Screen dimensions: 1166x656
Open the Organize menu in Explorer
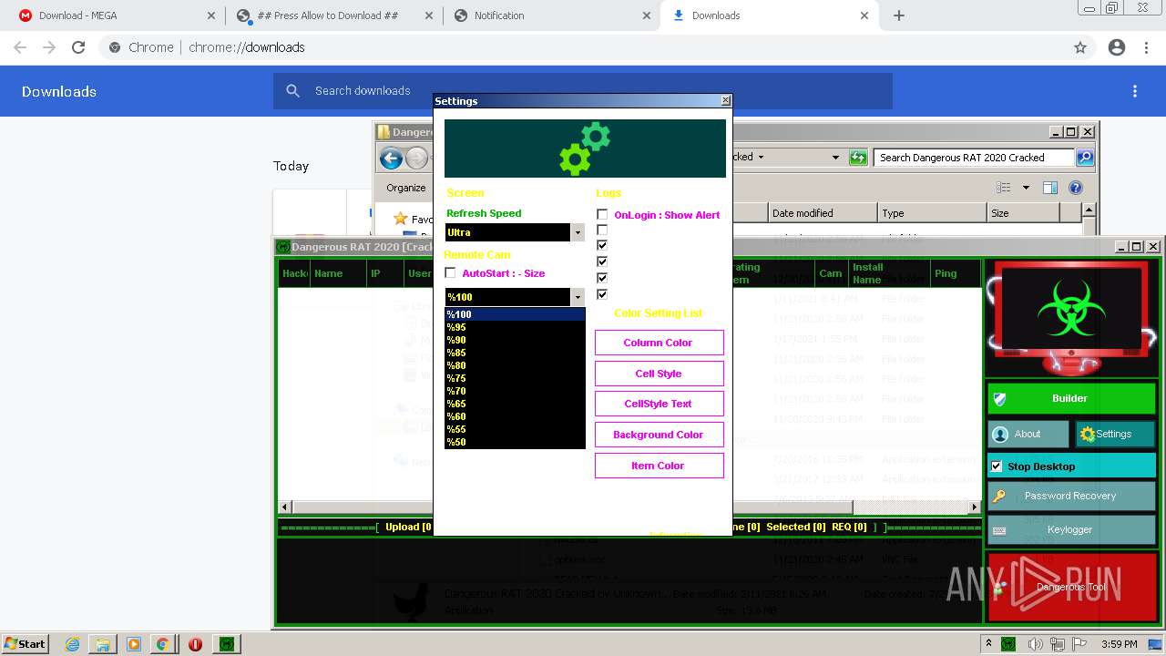click(406, 188)
